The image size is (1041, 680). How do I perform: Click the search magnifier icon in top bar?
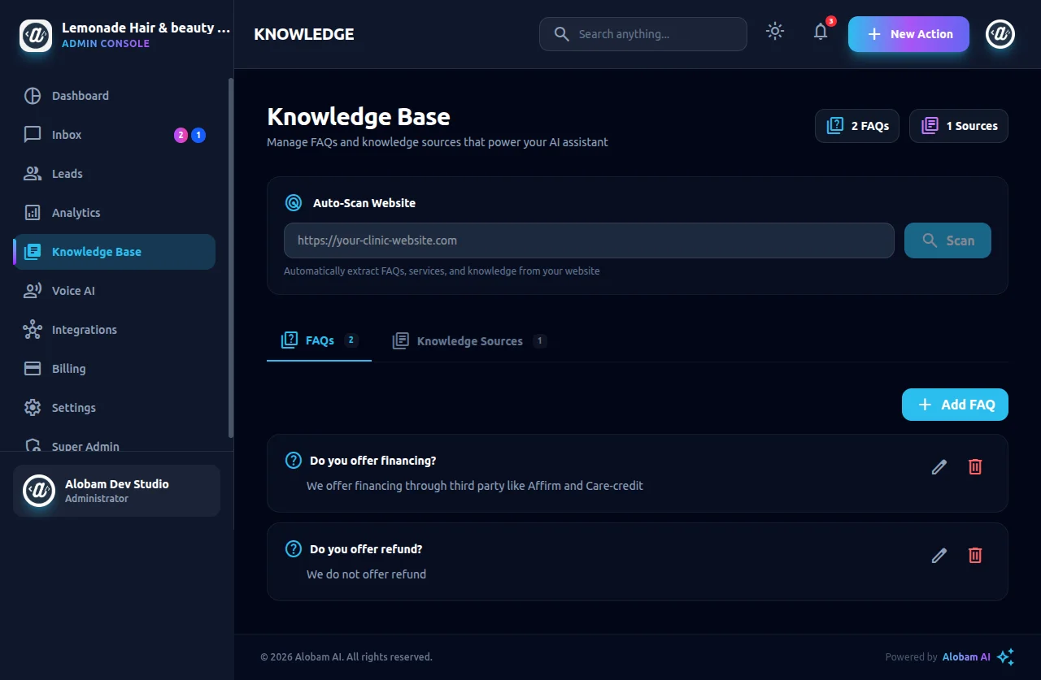point(561,34)
